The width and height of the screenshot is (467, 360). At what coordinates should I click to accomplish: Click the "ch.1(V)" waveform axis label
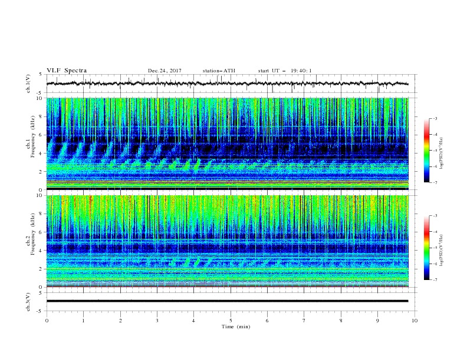pos(28,84)
